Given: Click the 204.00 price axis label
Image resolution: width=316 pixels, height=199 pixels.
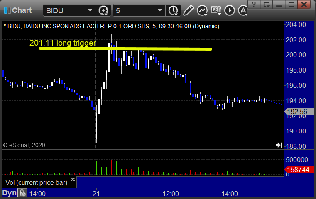Looking at the screenshot, I should 296,24.
